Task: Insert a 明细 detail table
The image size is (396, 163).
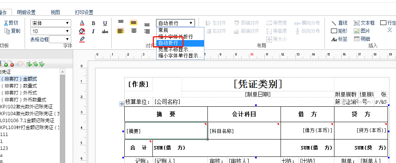Action: pyautogui.click(x=362, y=39)
